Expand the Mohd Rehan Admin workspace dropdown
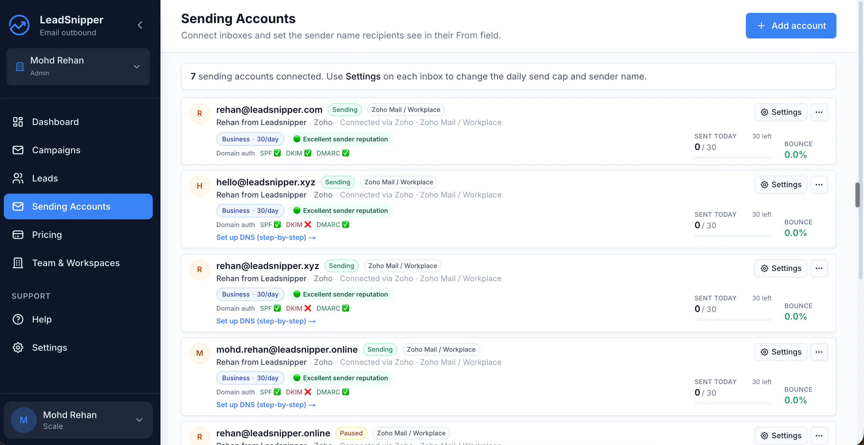Viewport: 864px width, 445px height. click(136, 67)
